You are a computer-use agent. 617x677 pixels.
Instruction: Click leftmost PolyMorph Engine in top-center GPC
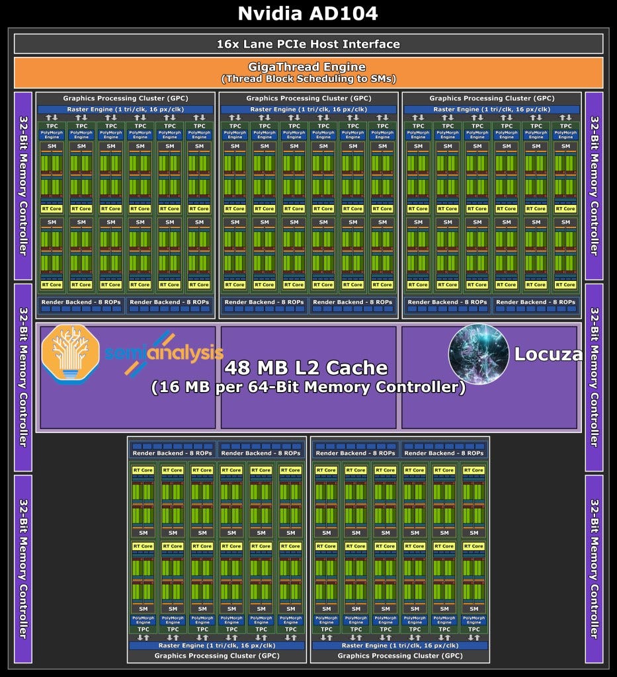click(235, 135)
